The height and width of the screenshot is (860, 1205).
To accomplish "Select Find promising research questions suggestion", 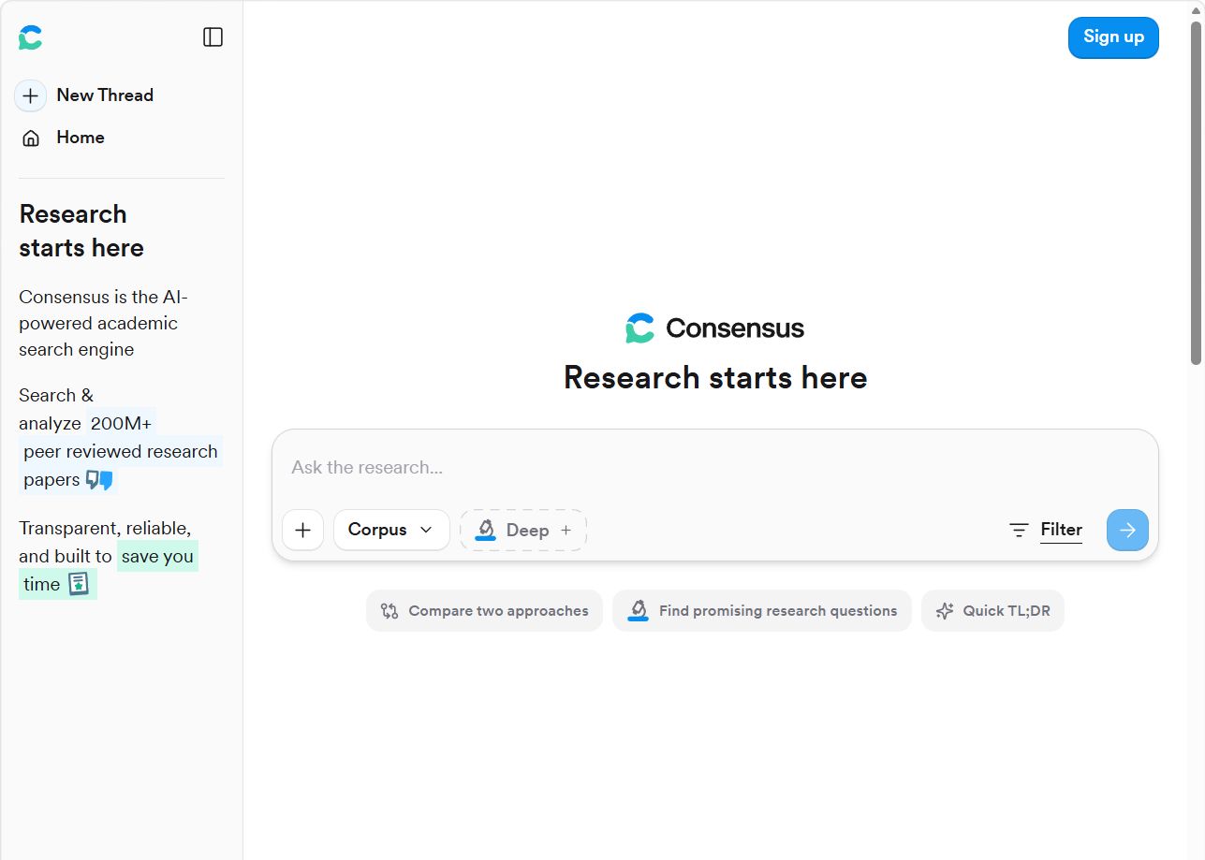I will [761, 611].
